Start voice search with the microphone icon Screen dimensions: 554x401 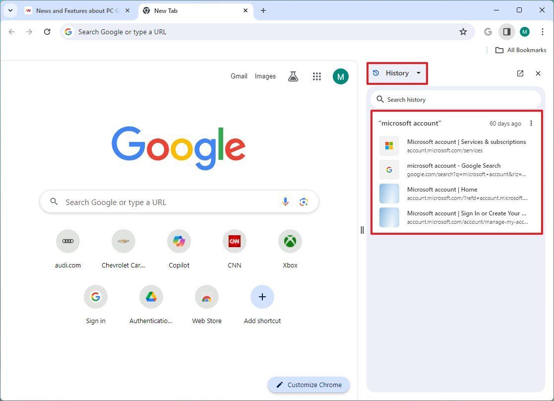point(285,202)
